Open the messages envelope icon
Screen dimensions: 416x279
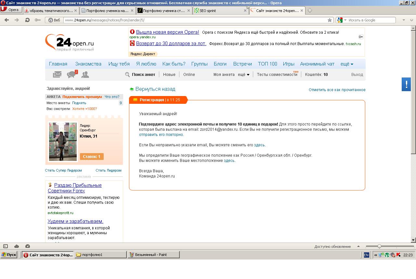click(x=57, y=75)
